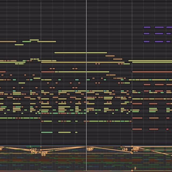Select the long red note extending to right edge
This screenshot has width=172, height=172.
pos(152,72)
